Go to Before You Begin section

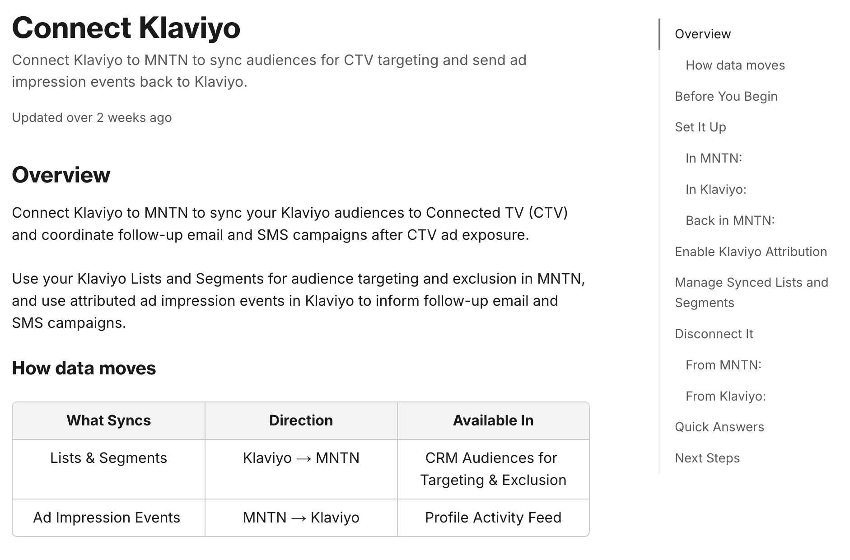click(x=726, y=96)
